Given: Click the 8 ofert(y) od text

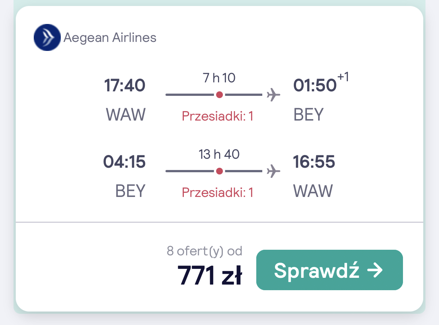Looking at the screenshot, I should click(x=204, y=251).
